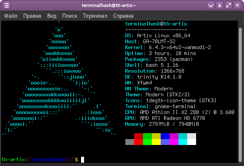Click the vertical terminal scrollbar

(240, 95)
